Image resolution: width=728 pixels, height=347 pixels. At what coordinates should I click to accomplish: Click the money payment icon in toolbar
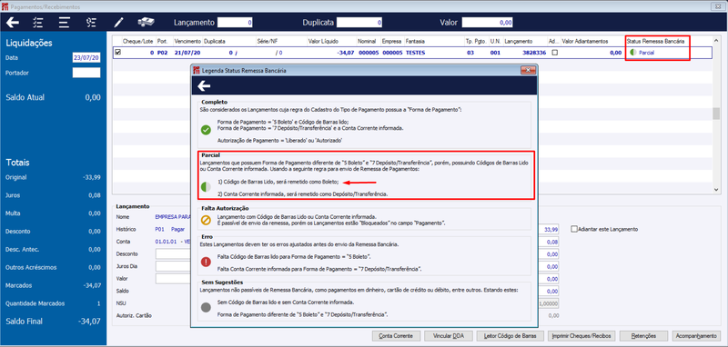click(147, 22)
